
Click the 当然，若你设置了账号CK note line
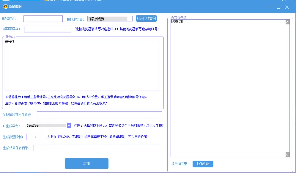[56, 103]
